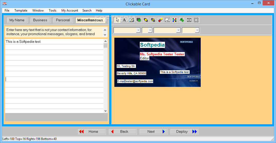Image resolution: width=276 pixels, height=143 pixels.
Task: Open the File menu
Action: [x=7, y=11]
